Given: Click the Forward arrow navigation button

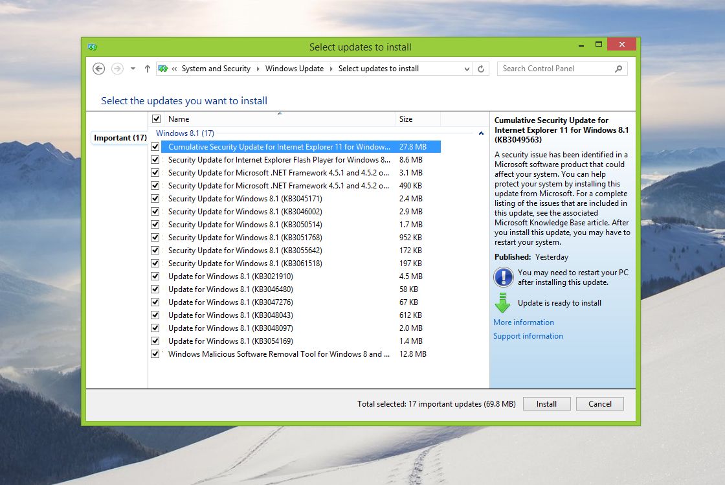Looking at the screenshot, I should (117, 69).
